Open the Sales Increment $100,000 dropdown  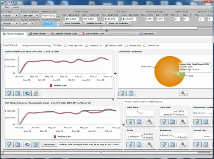pyautogui.click(x=30, y=16)
